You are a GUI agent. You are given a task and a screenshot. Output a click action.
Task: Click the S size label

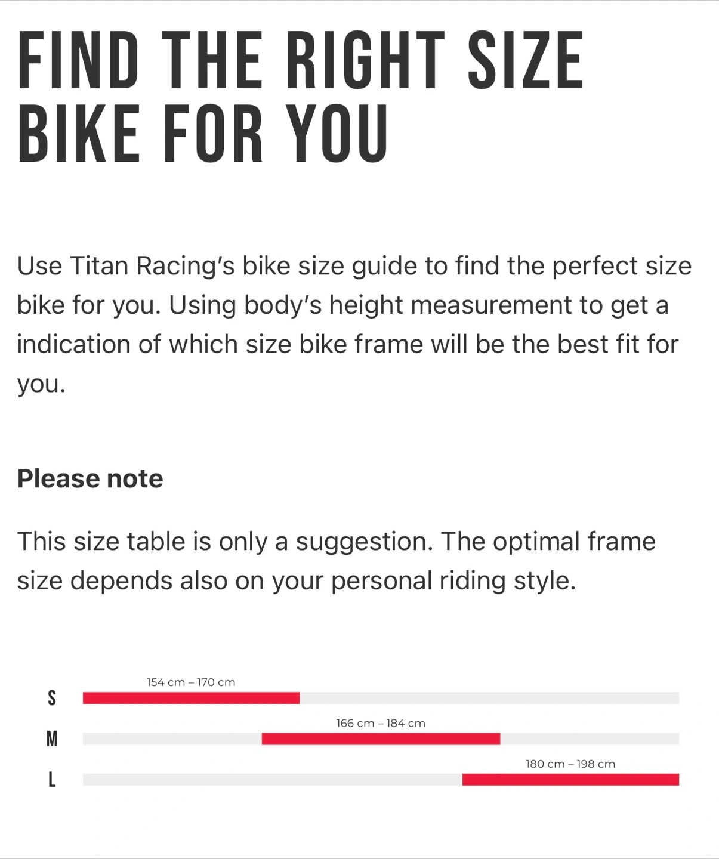[52, 698]
